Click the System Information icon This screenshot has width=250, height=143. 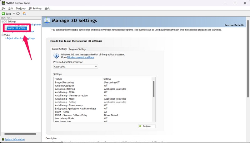[x=3, y=139]
